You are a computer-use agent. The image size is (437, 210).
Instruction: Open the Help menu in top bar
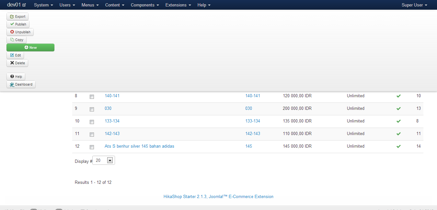point(204,5)
